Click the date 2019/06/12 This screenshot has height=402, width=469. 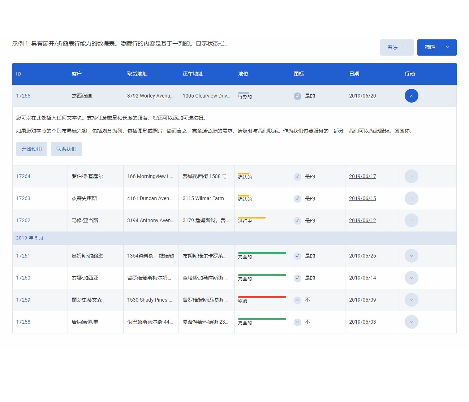(x=362, y=220)
